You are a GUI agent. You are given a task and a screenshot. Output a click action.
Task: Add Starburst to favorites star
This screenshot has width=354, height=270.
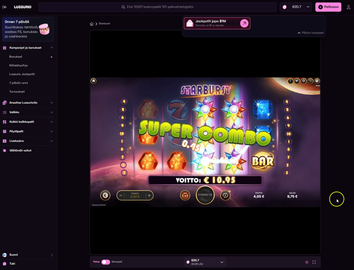click(306, 262)
